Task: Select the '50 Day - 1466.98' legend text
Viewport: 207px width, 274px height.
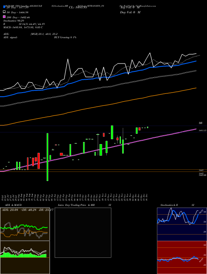Action: 17,12
